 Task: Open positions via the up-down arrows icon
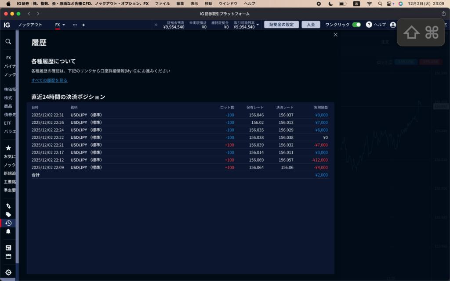[8, 206]
